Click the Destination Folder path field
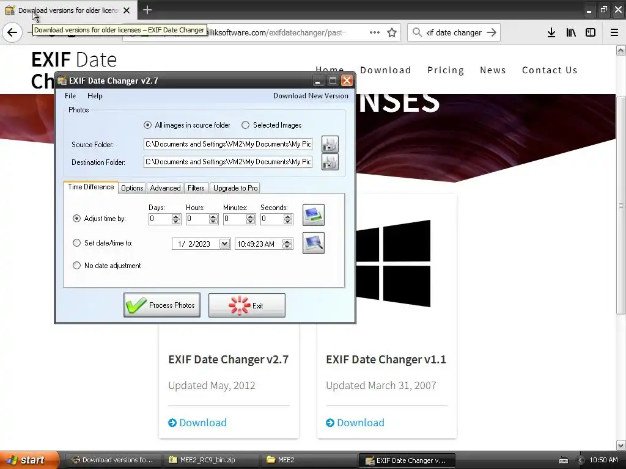 [x=227, y=162]
